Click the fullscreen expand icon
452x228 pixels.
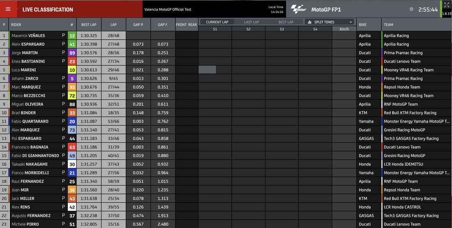click(447, 5)
